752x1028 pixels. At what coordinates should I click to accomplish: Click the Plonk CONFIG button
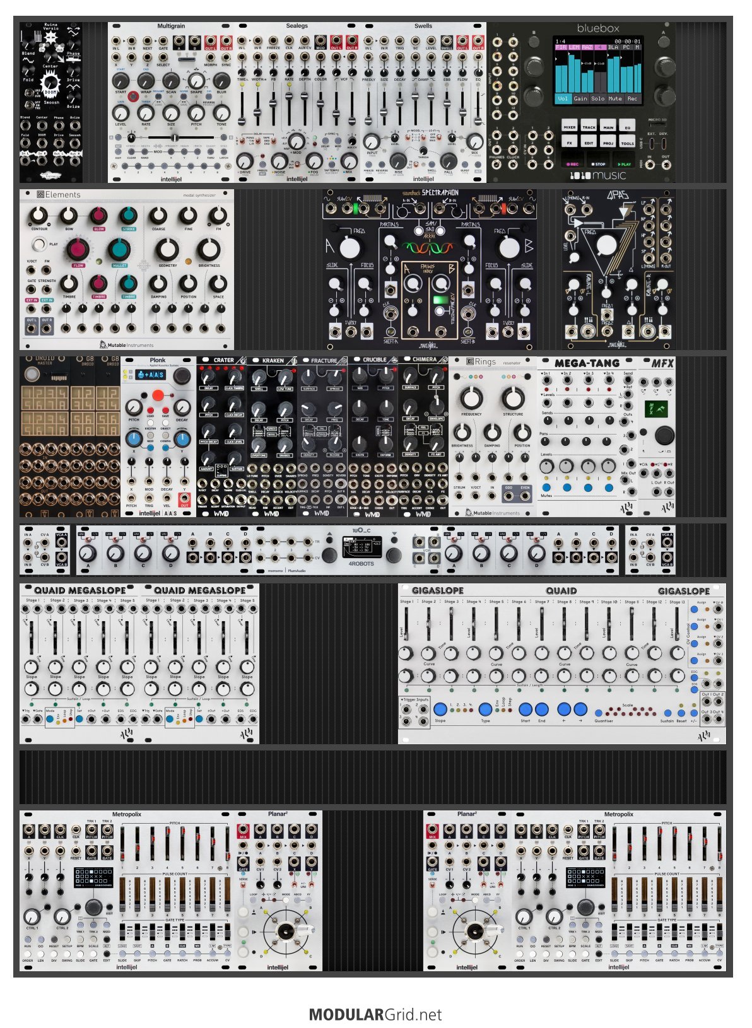(165, 435)
